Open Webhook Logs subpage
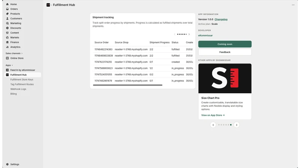Viewport: 300px width, 168px height. (x=18, y=89)
